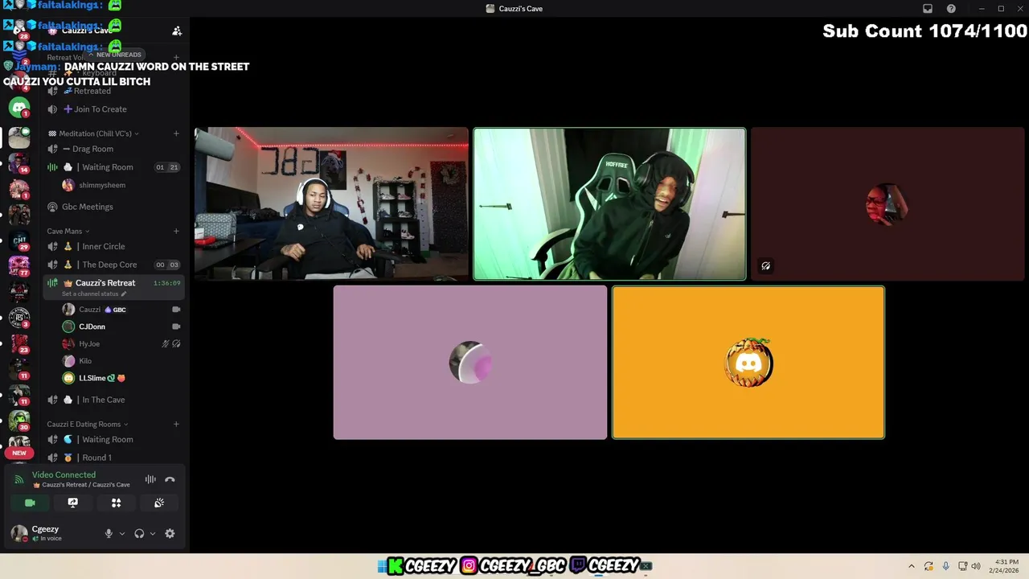Screen dimensions: 1029x579
Task: Open server icon with 14 notifications
Action: 19,163
